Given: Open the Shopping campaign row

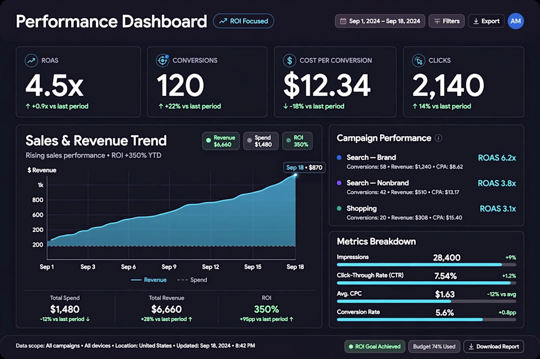Looking at the screenshot, I should coord(426,213).
